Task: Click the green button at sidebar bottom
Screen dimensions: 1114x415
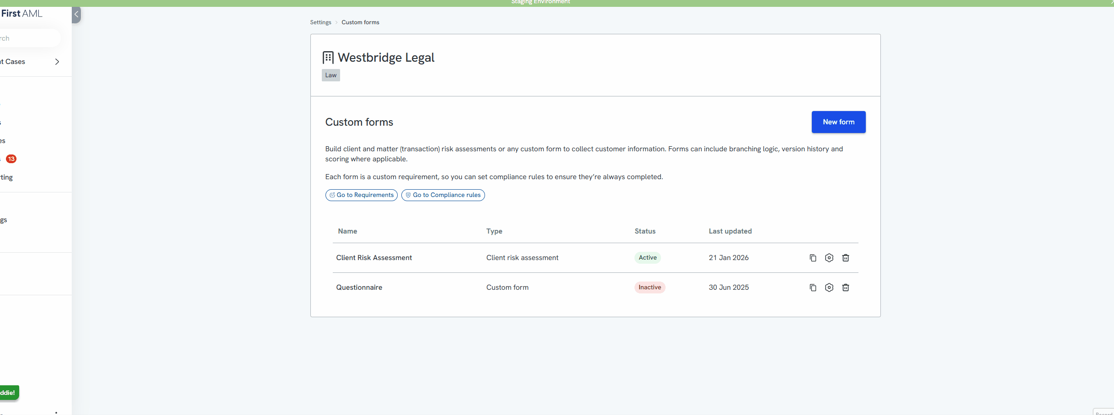Action: click(9, 393)
